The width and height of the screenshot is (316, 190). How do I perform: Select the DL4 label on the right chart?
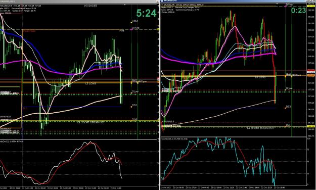tap(288, 125)
